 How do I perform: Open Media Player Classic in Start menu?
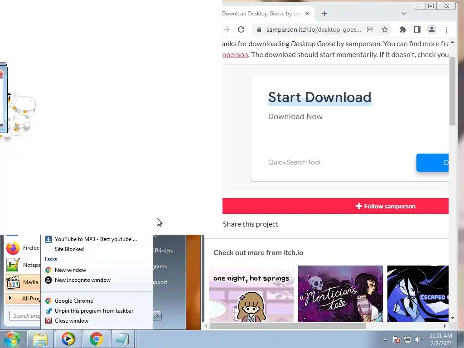pyautogui.click(x=23, y=282)
